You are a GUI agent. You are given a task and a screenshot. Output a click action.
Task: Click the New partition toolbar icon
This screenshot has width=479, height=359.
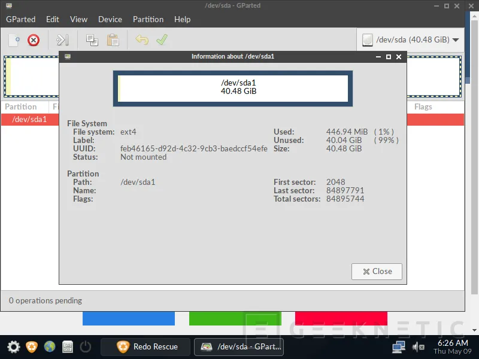pos(14,40)
